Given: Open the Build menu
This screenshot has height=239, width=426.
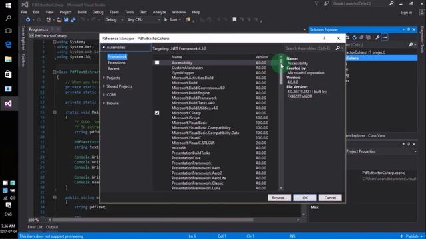Looking at the screenshot, I should (x=82, y=12).
